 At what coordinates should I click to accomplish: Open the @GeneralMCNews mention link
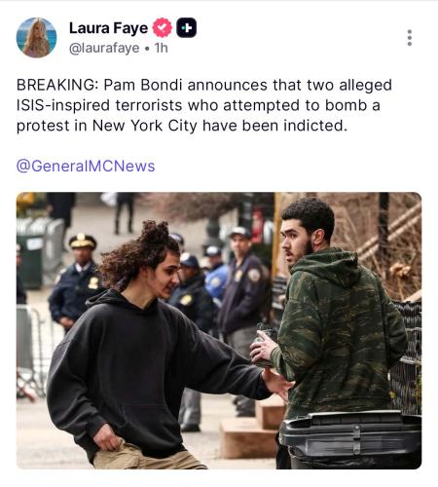86,166
